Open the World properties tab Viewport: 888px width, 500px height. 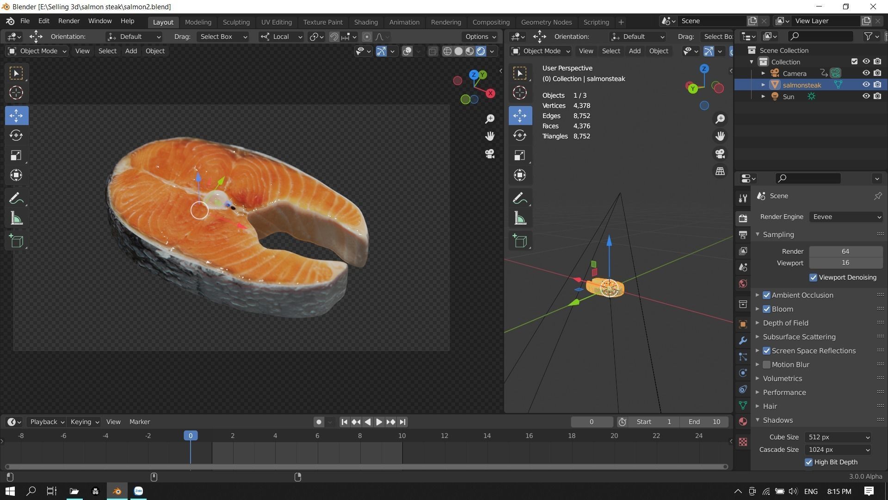click(x=743, y=284)
